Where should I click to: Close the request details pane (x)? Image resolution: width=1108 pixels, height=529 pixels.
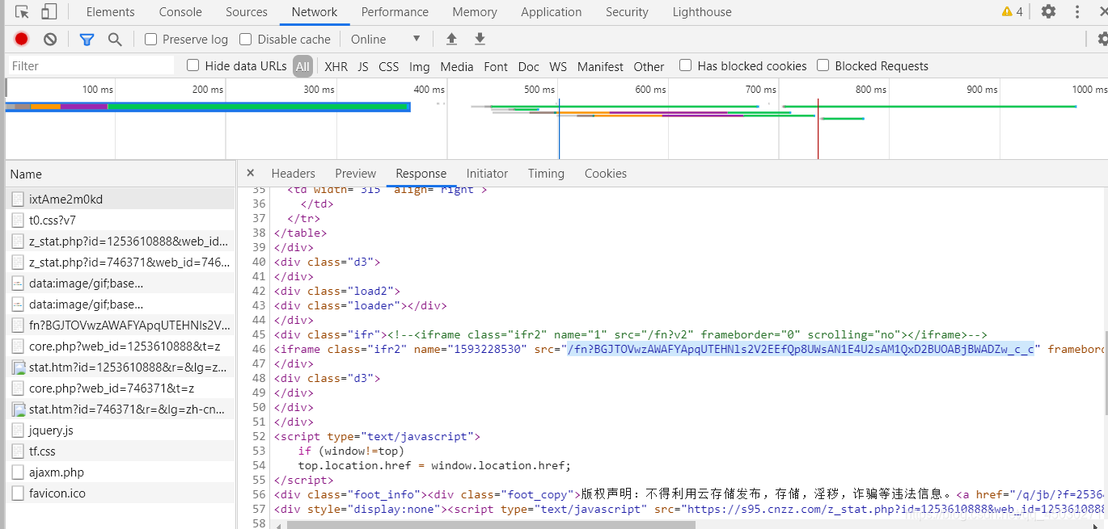[250, 173]
